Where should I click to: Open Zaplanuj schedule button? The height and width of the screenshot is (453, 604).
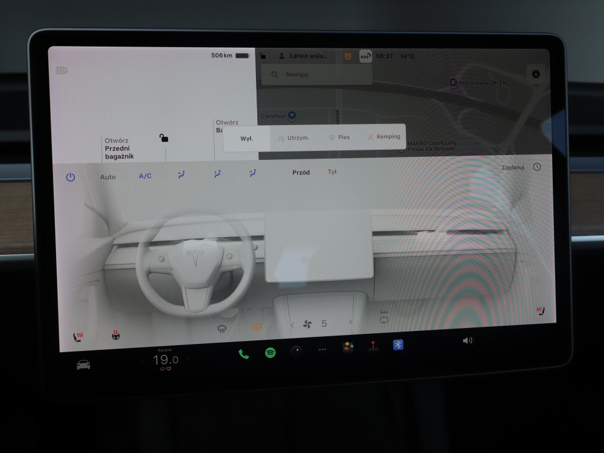pyautogui.click(x=513, y=167)
